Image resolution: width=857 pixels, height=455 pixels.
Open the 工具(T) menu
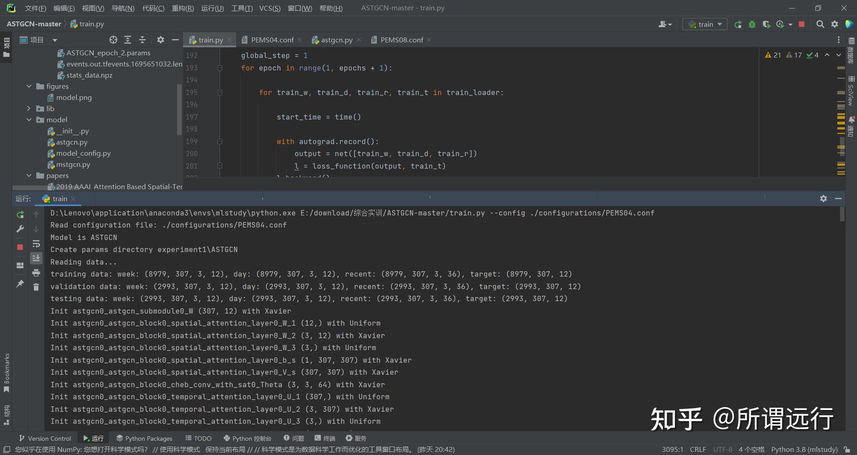click(242, 8)
